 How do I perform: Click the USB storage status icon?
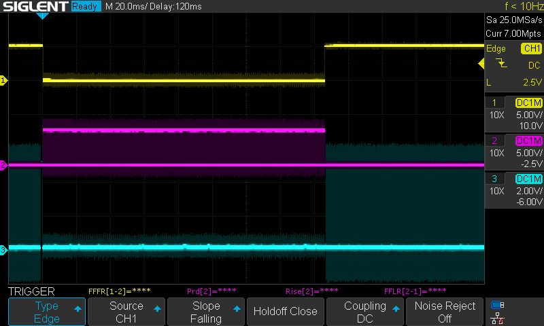(x=498, y=305)
